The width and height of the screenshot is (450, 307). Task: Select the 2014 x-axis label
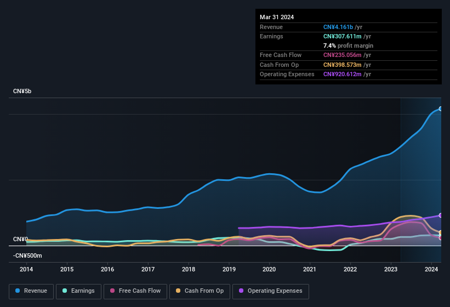[26, 269]
